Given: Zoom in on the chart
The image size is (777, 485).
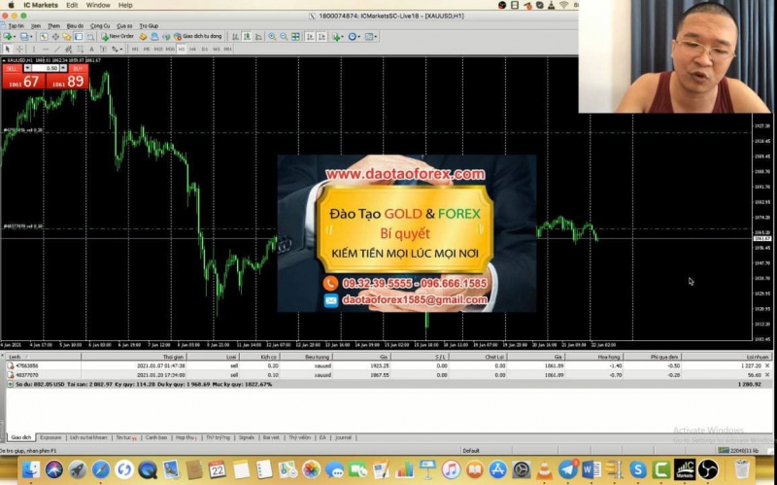Looking at the screenshot, I should tap(272, 37).
